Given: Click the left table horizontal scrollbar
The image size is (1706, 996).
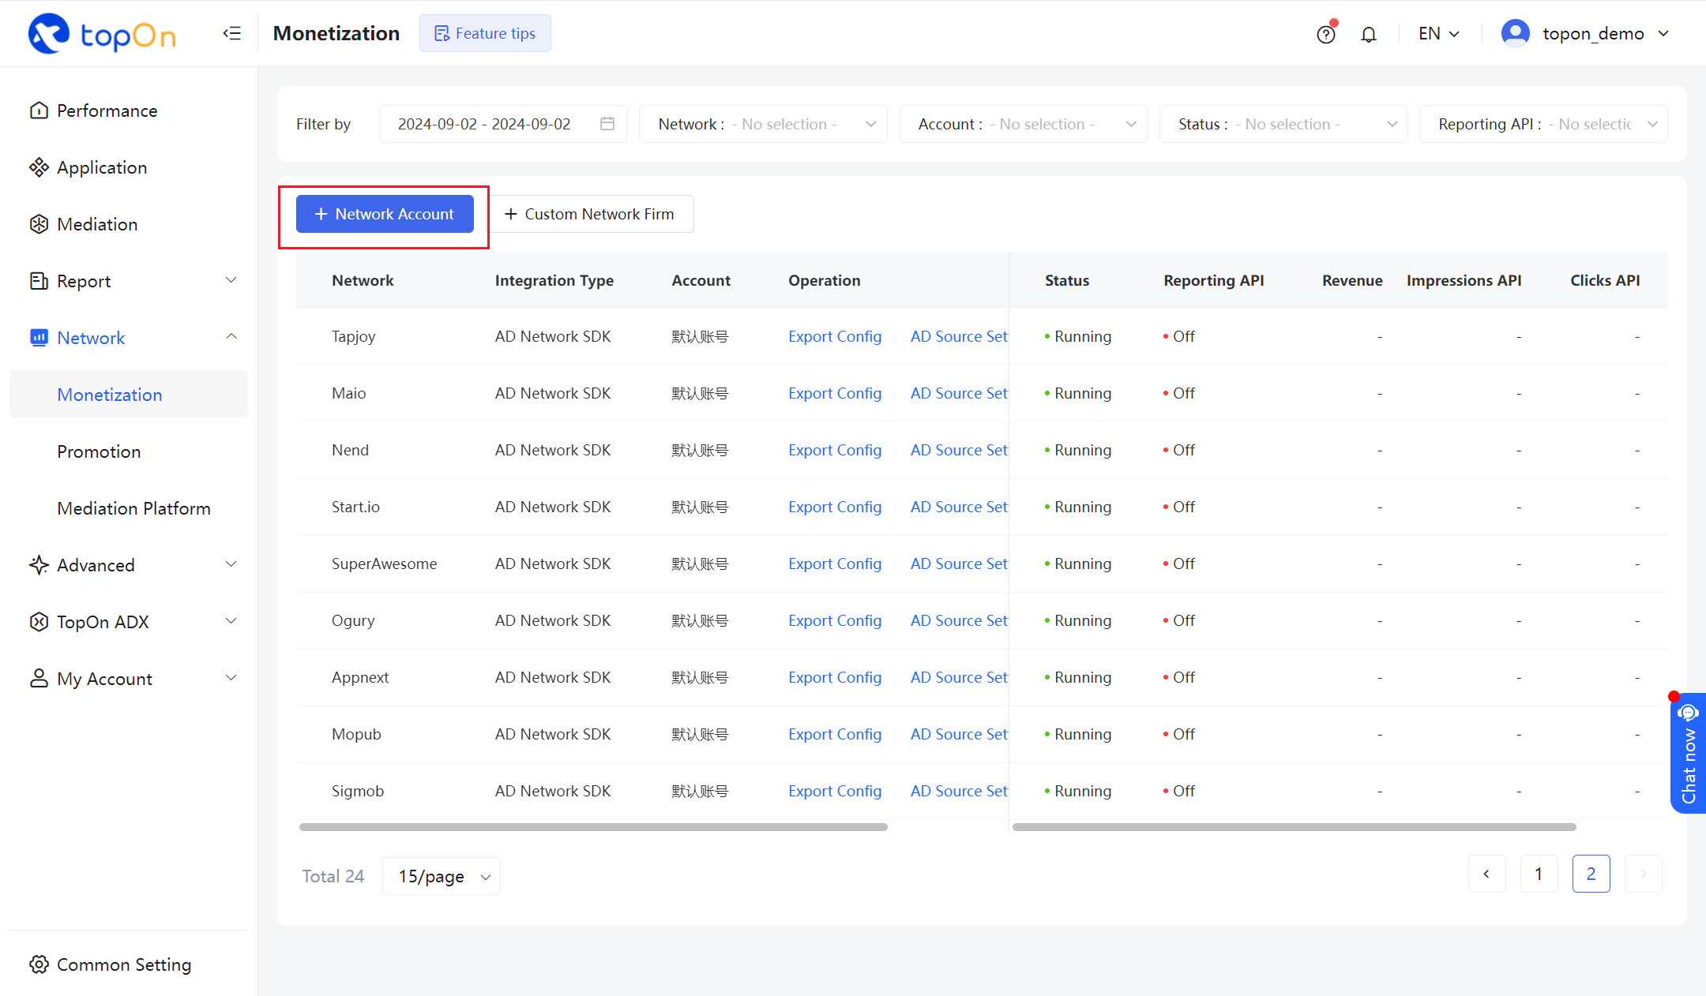Looking at the screenshot, I should [x=593, y=827].
